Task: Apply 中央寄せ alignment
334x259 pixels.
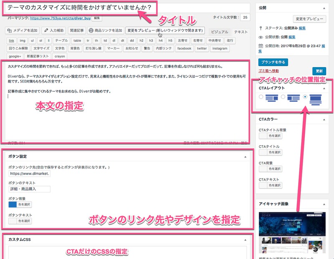Action: (215, 40)
